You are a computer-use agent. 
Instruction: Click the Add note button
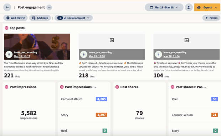[x=40, y=18]
